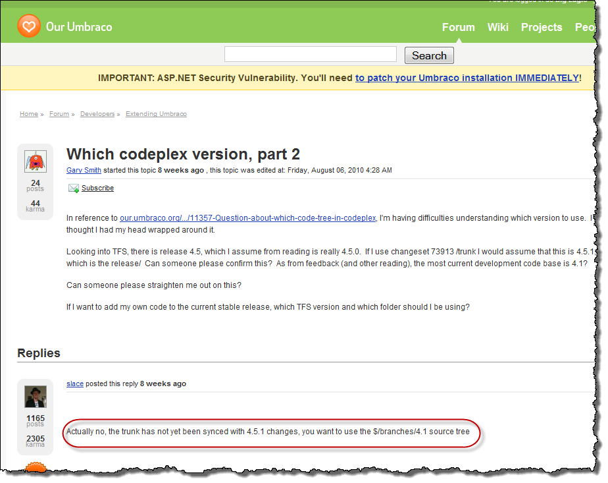Go to Developers breadcrumb

97,114
